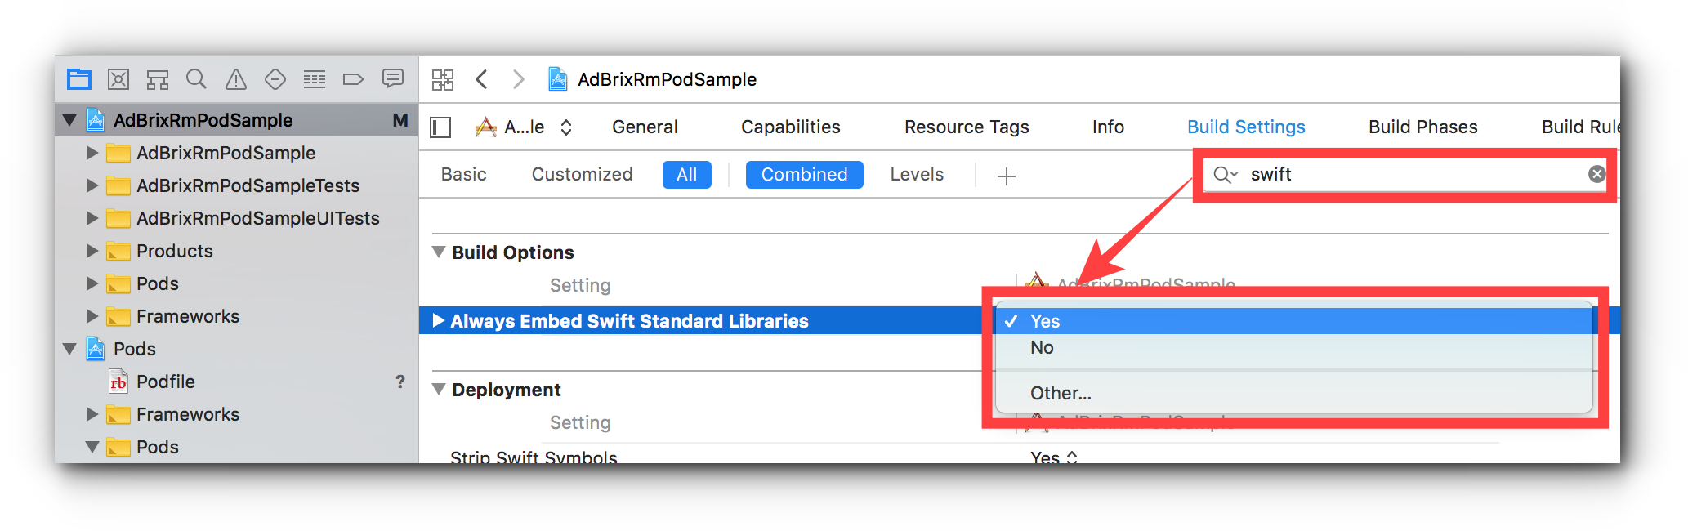Open the Project navigator folder icon
This screenshot has width=1688, height=531.
[79, 79]
